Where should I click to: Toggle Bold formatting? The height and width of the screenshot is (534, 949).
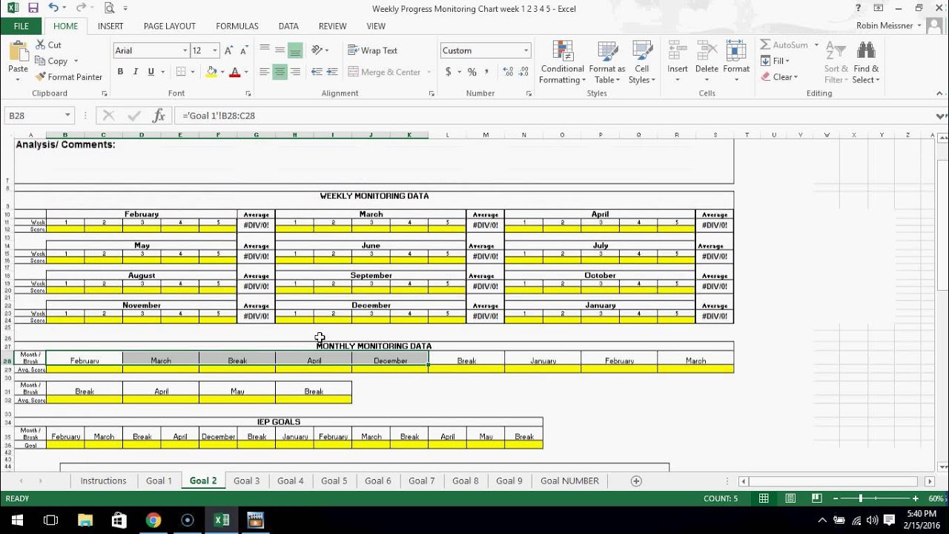point(120,72)
